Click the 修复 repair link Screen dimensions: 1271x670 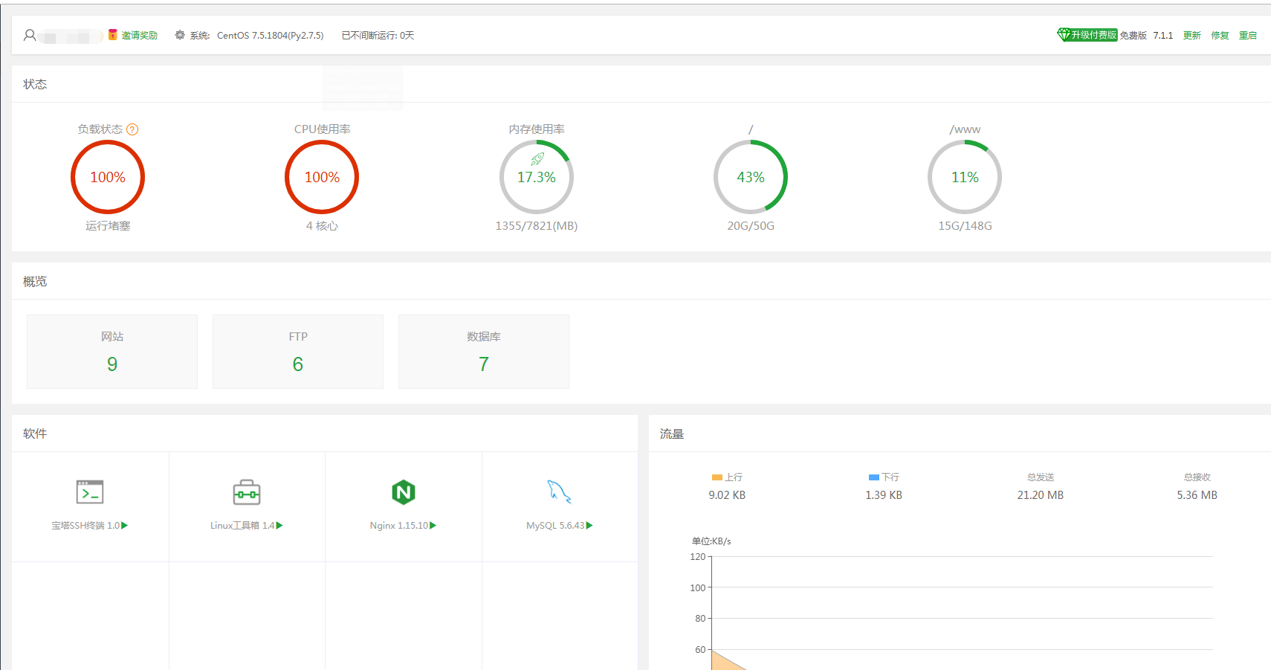1220,35
